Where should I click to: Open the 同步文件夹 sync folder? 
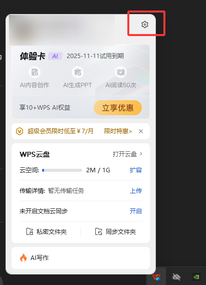[x=115, y=231]
